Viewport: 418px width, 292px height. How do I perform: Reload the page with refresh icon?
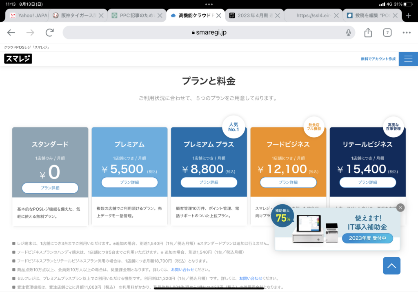[x=50, y=33]
